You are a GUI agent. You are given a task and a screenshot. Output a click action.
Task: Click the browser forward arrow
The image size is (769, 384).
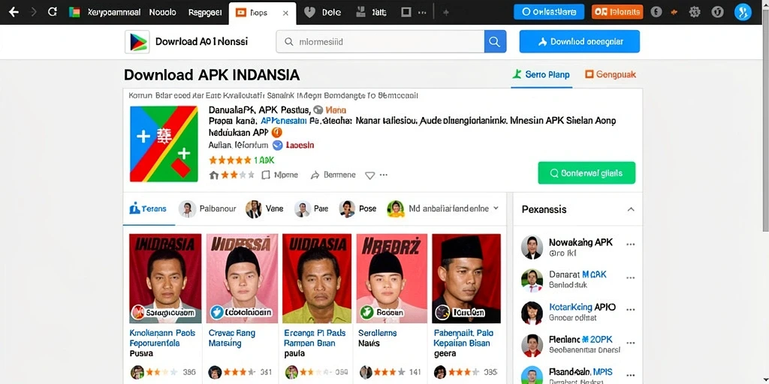point(33,12)
